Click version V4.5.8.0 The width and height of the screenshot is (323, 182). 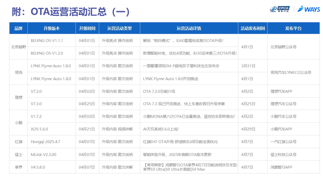[x=38, y=167]
